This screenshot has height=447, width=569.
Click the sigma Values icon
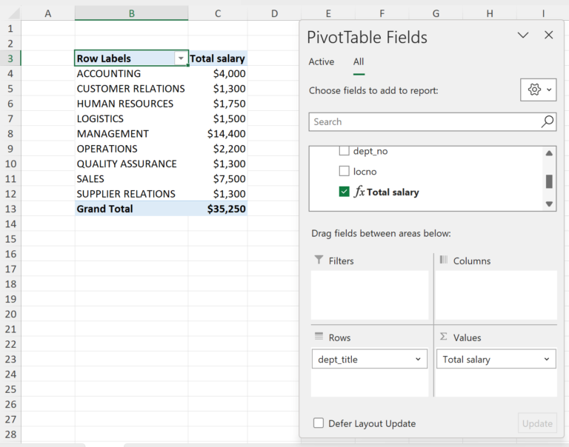(x=444, y=337)
